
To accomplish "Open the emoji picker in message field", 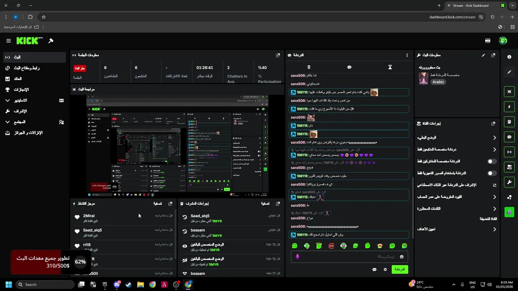I will coord(401,257).
